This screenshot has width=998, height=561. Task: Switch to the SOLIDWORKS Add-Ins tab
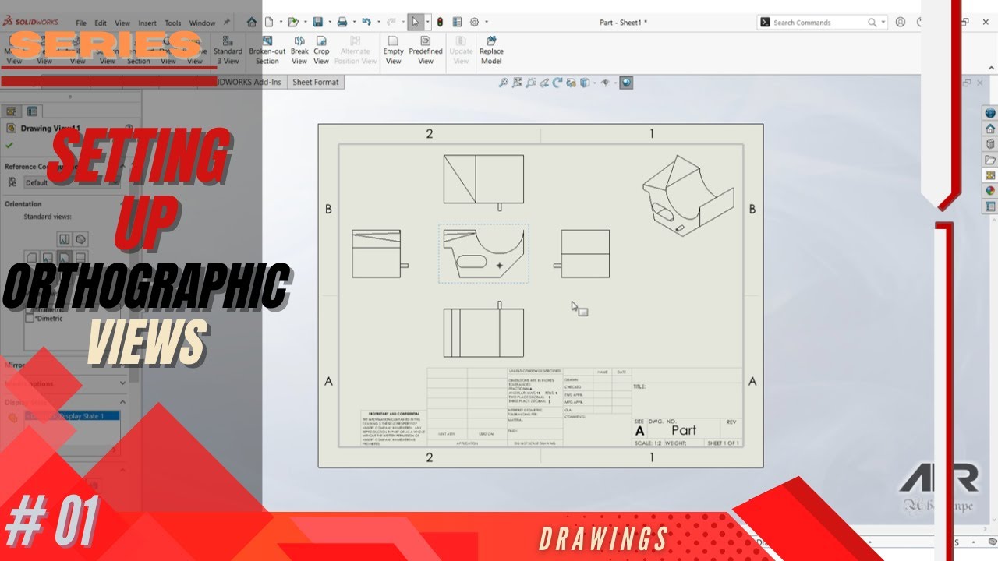[x=248, y=82]
